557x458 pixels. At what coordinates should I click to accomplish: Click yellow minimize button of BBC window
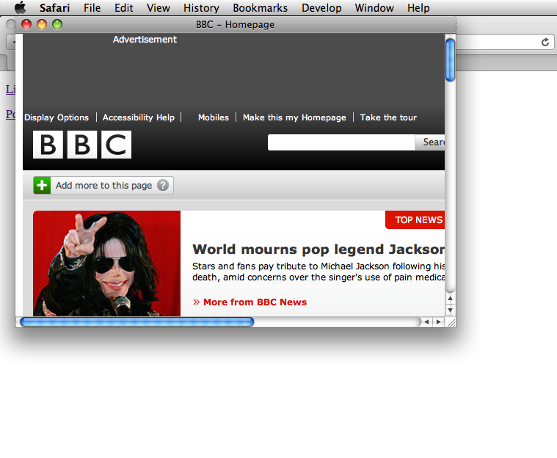(42, 24)
